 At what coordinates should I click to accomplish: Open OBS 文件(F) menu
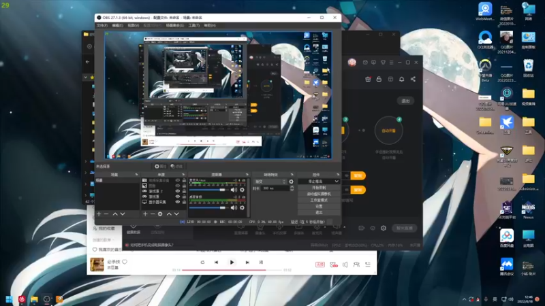tap(102, 25)
